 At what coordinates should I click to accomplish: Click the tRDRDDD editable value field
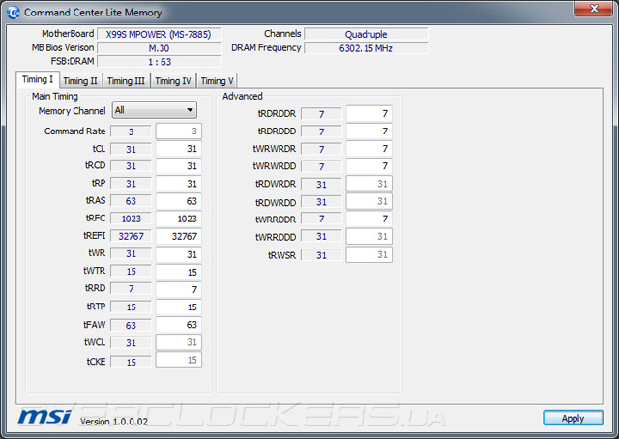point(368,132)
